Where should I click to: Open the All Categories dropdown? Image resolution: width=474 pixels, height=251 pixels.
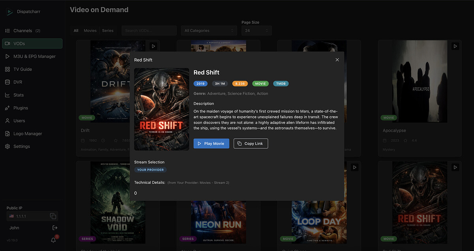pos(209,30)
